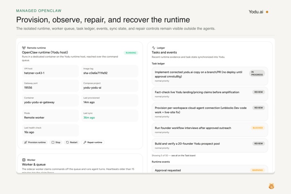291x194 pixels.
Task: Click Last sync value 36m ago
Action: click(x=89, y=117)
